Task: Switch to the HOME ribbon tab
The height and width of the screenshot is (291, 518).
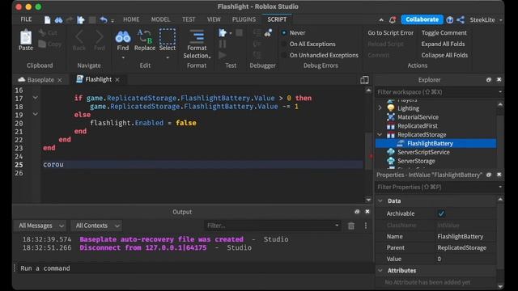Action: (x=131, y=19)
